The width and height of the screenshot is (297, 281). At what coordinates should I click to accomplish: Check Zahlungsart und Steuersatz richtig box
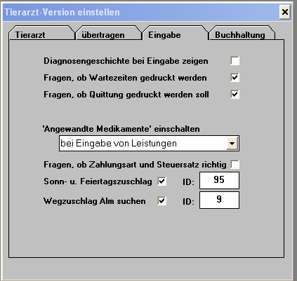(235, 165)
